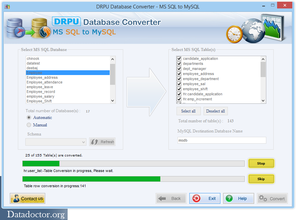Click the gears icon on Convert button
This screenshot has width=296, height=220.
click(263, 198)
